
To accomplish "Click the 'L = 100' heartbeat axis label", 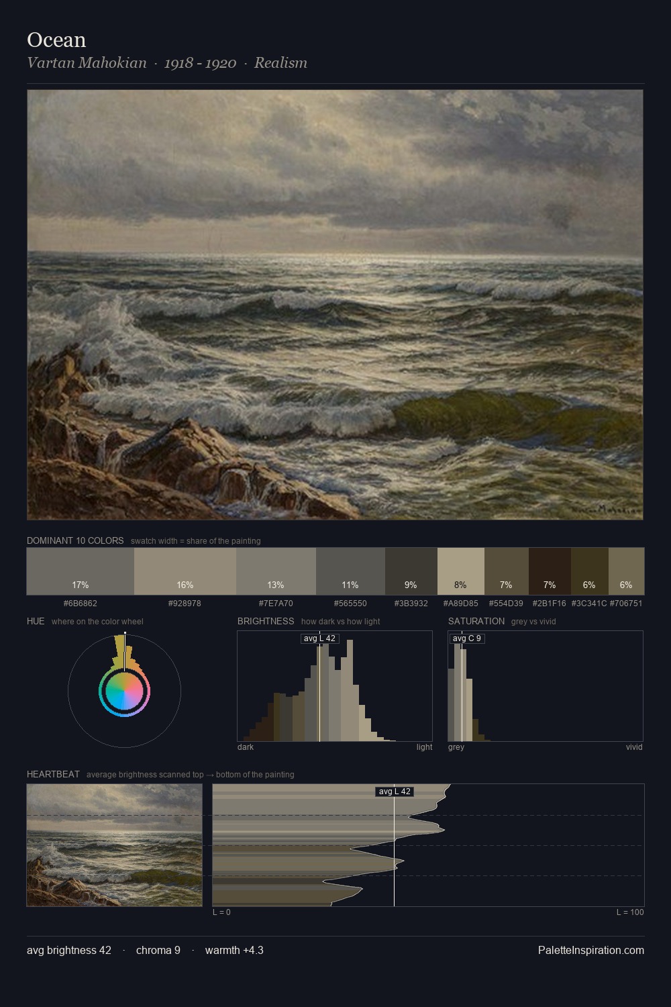I will [x=630, y=912].
